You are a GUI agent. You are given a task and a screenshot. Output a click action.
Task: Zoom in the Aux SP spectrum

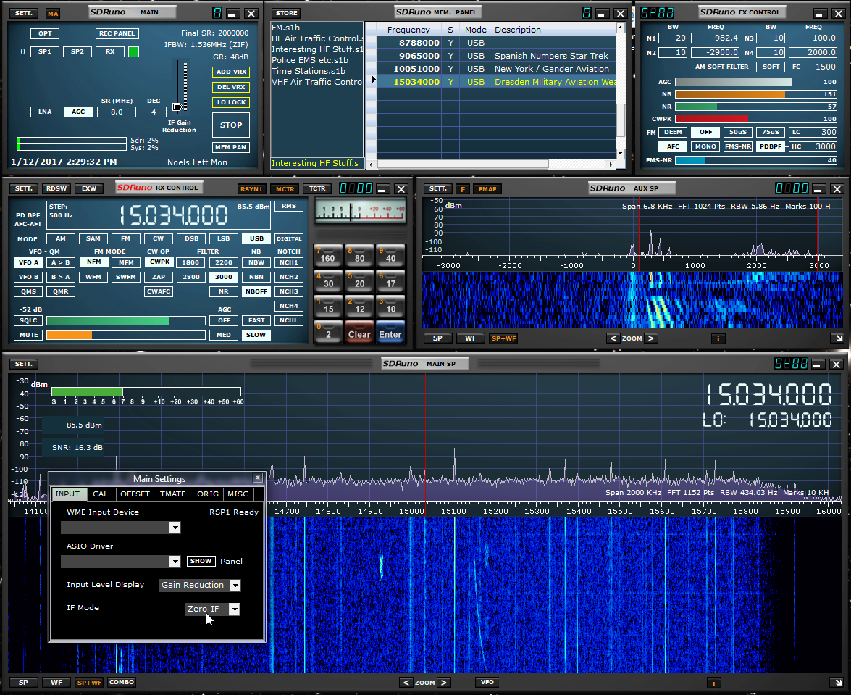(650, 338)
